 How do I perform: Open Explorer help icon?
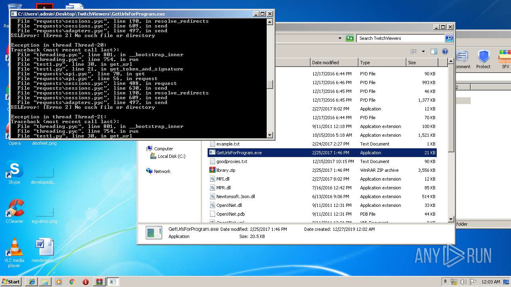[445, 51]
